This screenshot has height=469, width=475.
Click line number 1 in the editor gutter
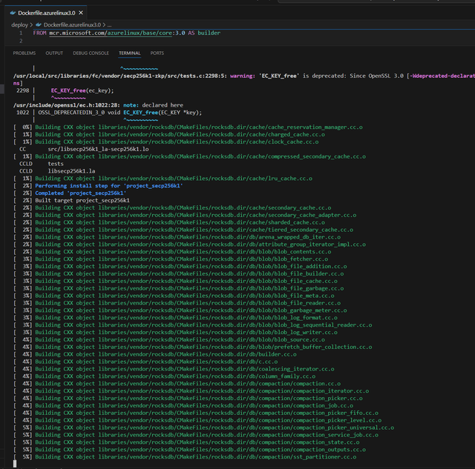click(22, 33)
